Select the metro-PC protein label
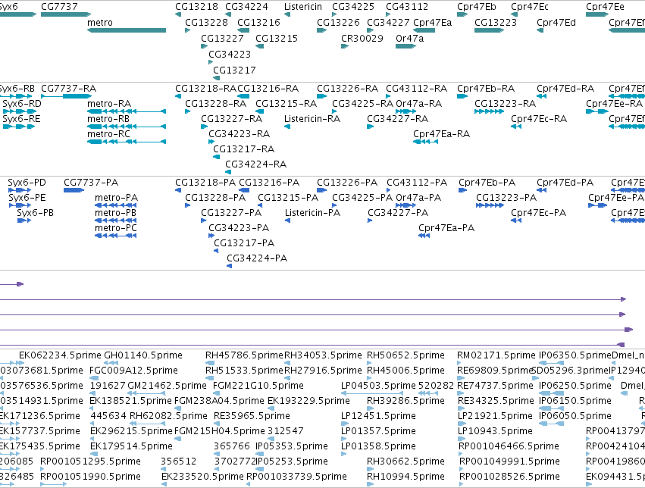 (x=116, y=228)
